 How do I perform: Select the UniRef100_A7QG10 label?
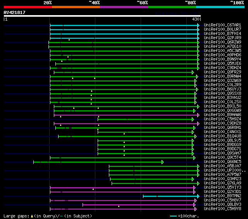coord(222,47)
